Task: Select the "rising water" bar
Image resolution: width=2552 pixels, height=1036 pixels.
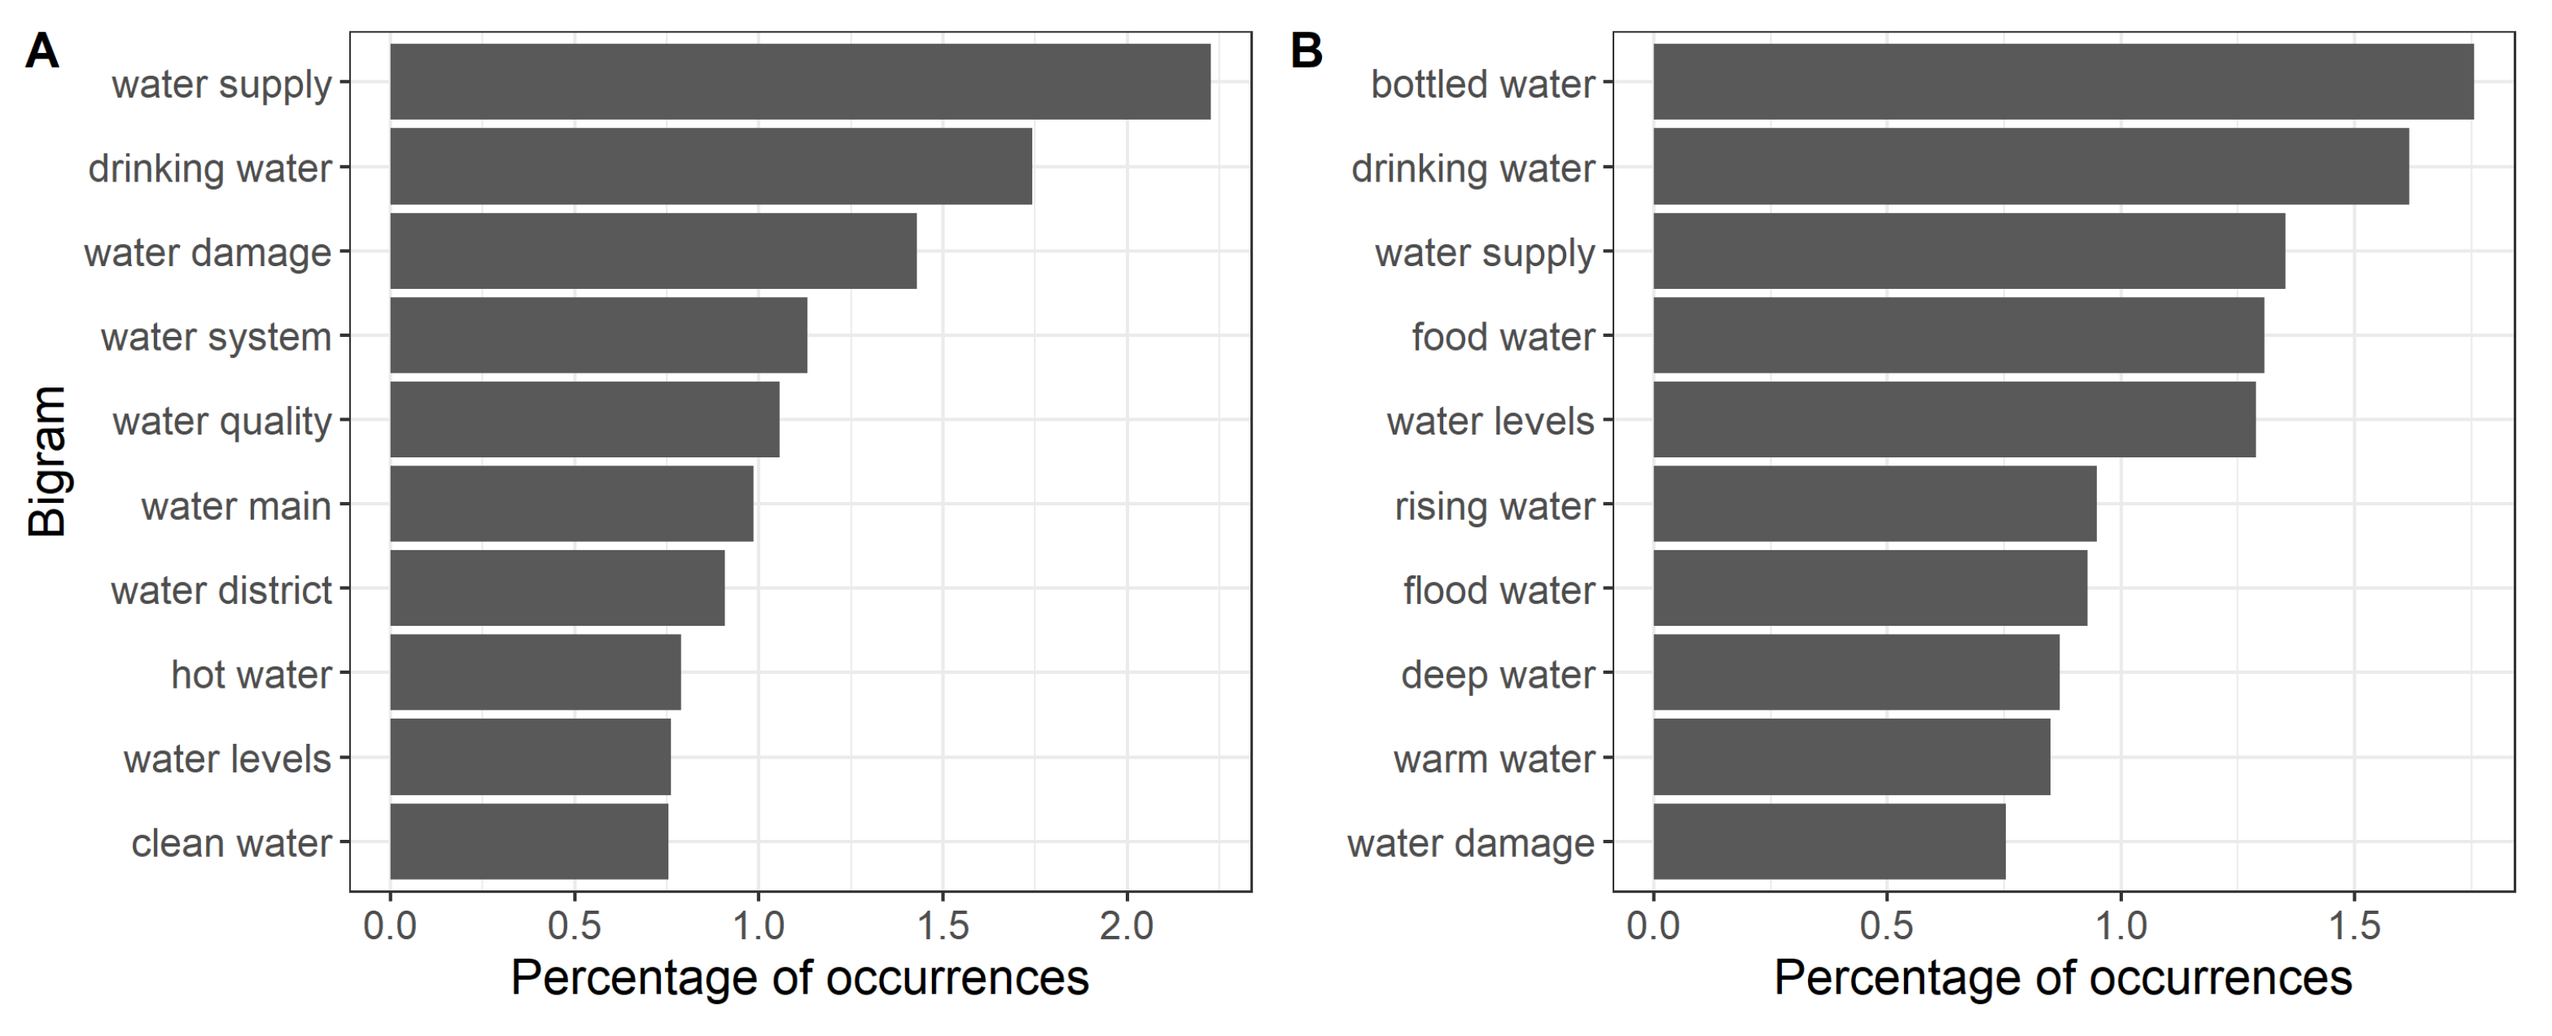Action: coord(1875,503)
